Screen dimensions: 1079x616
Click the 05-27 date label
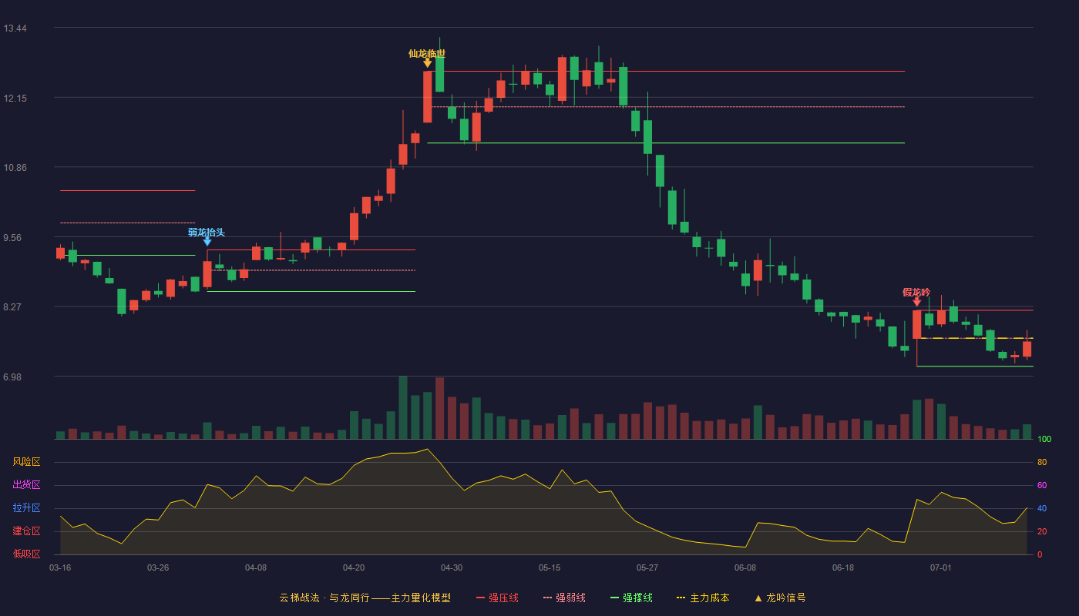(x=647, y=567)
